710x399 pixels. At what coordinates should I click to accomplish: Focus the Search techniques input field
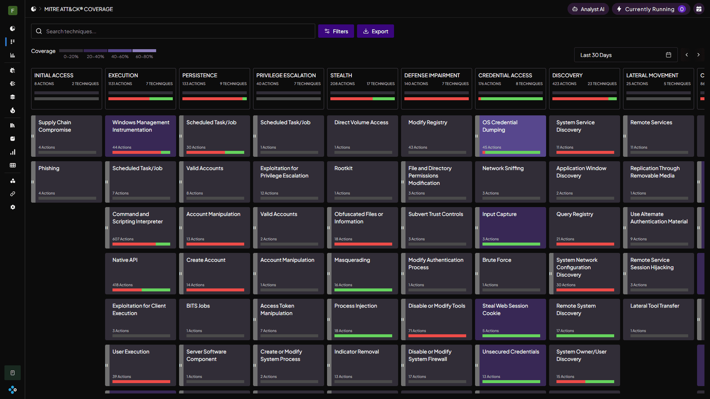click(173, 31)
